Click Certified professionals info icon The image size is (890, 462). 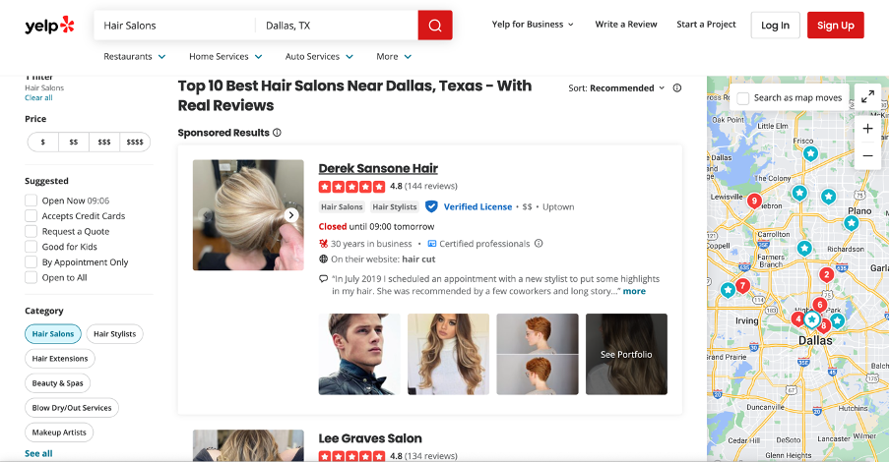pos(539,243)
